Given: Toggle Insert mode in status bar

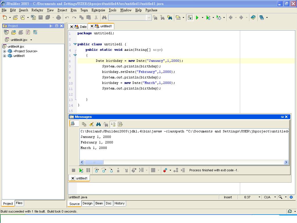Looking at the screenshot, I should (x=228, y=197).
